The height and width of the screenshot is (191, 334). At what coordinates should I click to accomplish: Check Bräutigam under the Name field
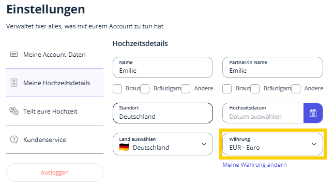[145, 89]
